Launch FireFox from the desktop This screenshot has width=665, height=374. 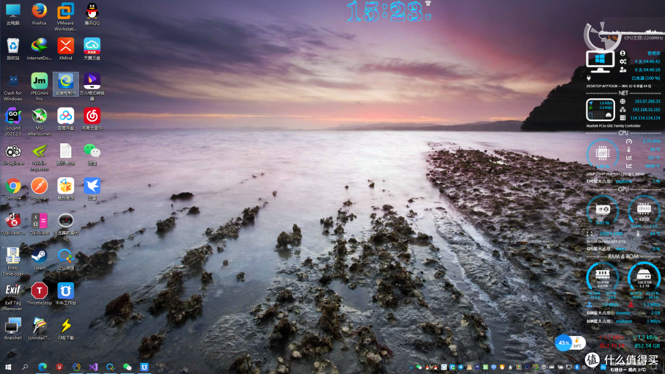tap(39, 14)
